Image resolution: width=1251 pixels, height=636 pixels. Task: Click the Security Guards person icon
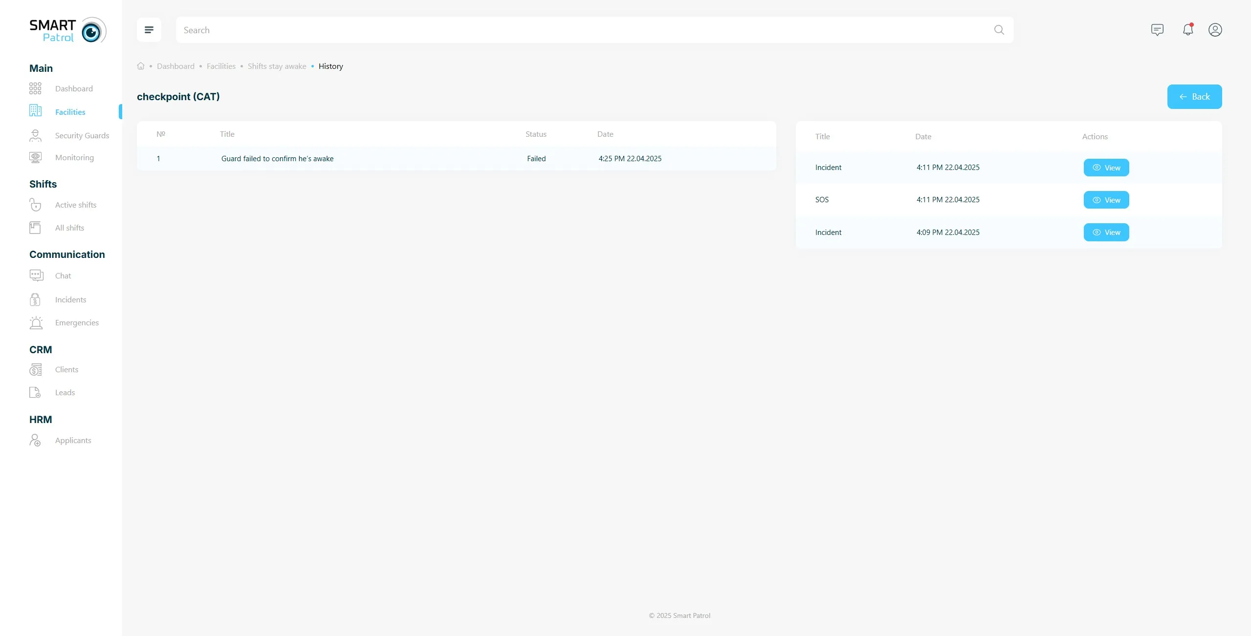coord(35,135)
